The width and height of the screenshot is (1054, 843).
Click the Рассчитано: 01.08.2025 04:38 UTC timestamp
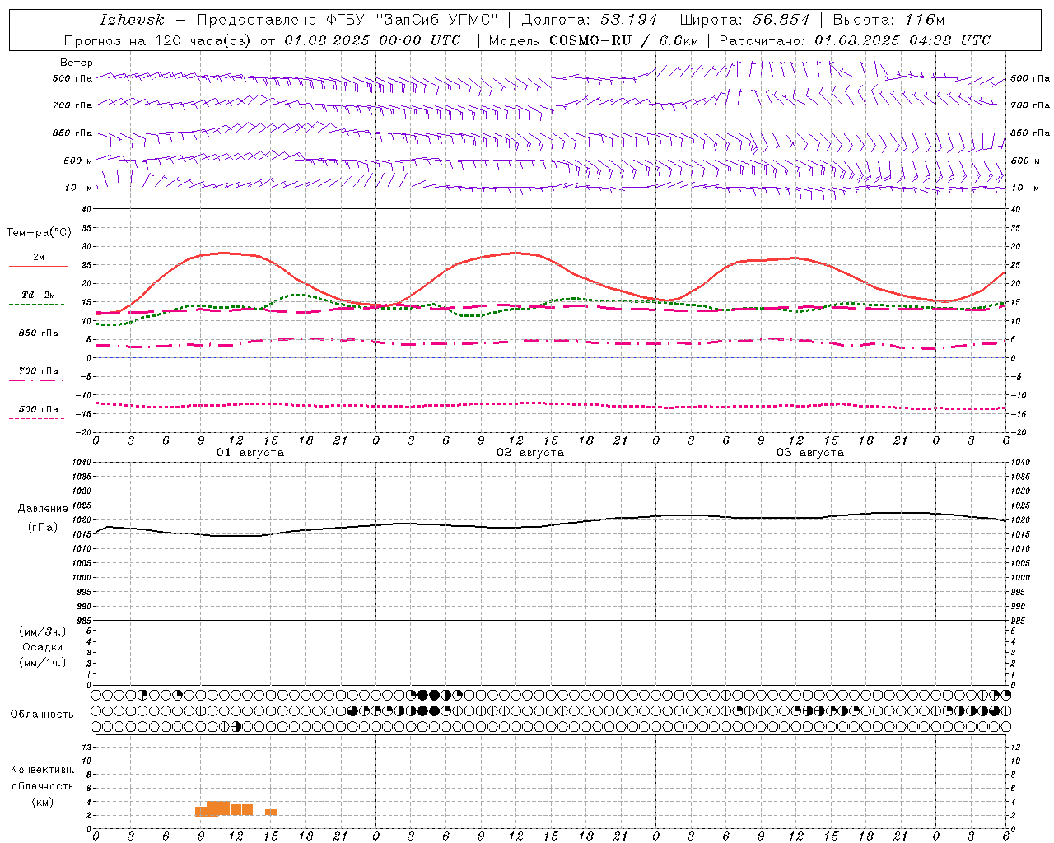point(855,40)
